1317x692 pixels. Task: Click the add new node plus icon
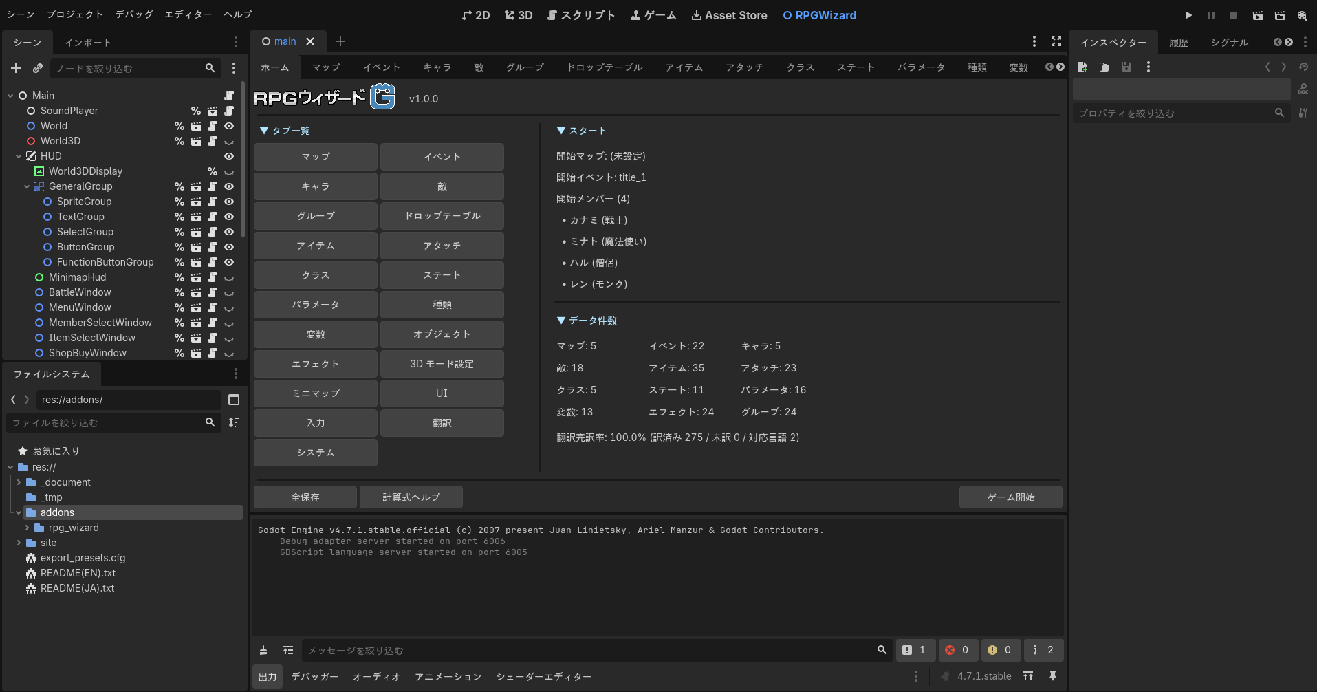(16, 68)
